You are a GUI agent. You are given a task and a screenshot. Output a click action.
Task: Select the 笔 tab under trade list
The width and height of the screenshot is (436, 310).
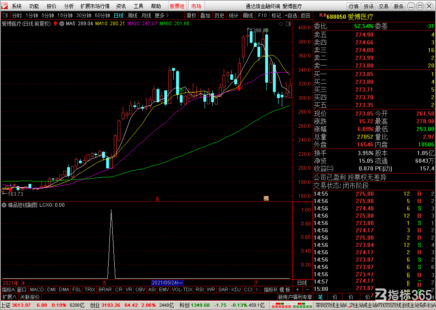coord(320,297)
